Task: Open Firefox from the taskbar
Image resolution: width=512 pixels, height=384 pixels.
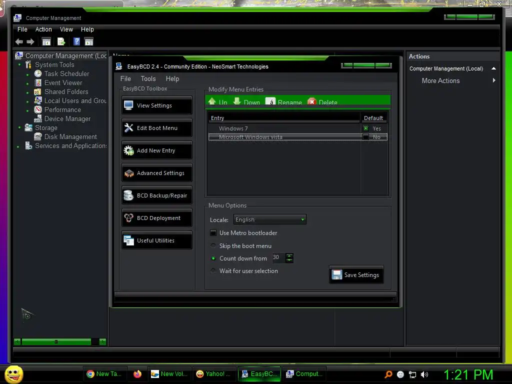Action: (137, 374)
